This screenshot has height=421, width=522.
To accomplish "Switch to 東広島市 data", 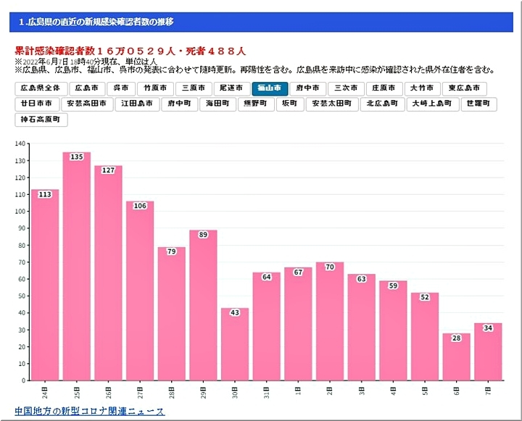I will click(x=465, y=88).
